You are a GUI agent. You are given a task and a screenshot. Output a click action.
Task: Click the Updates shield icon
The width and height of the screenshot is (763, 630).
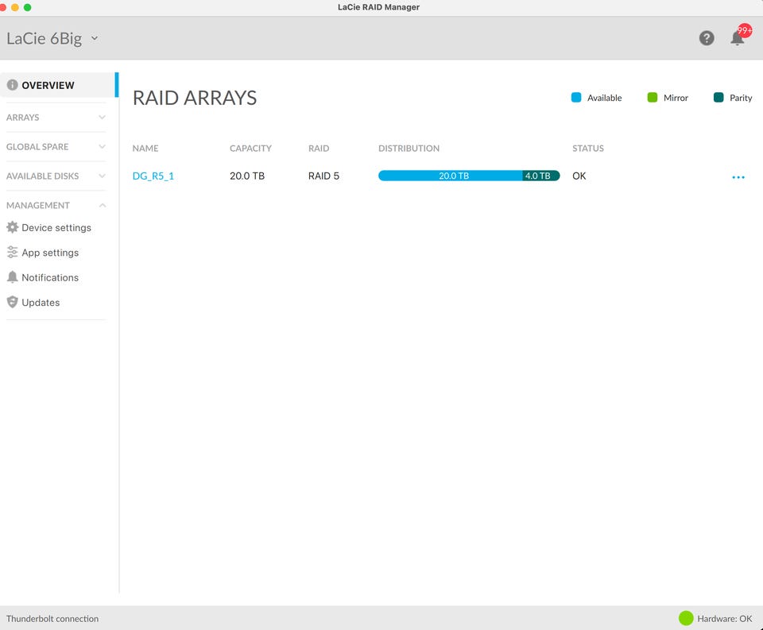pyautogui.click(x=12, y=302)
